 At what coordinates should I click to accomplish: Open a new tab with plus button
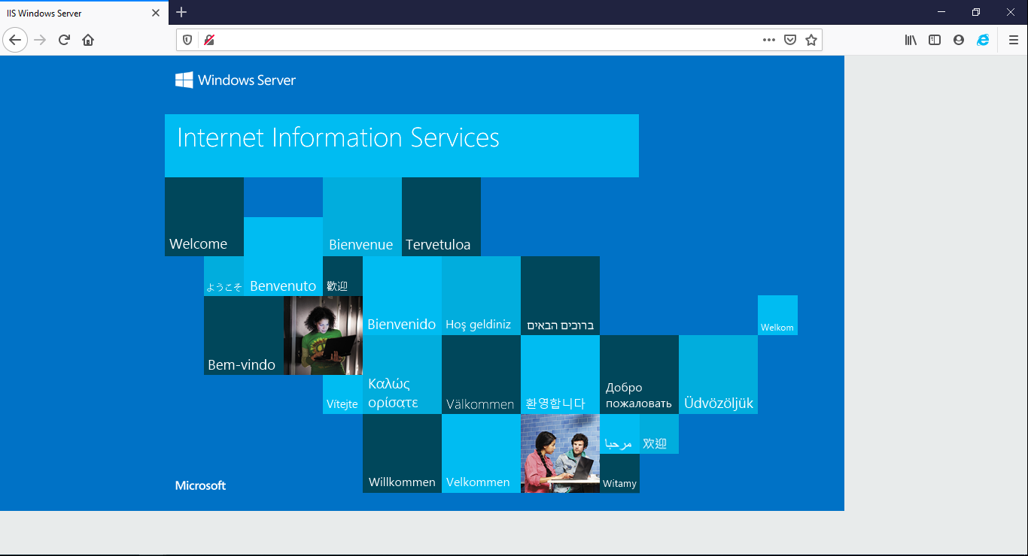coord(181,12)
